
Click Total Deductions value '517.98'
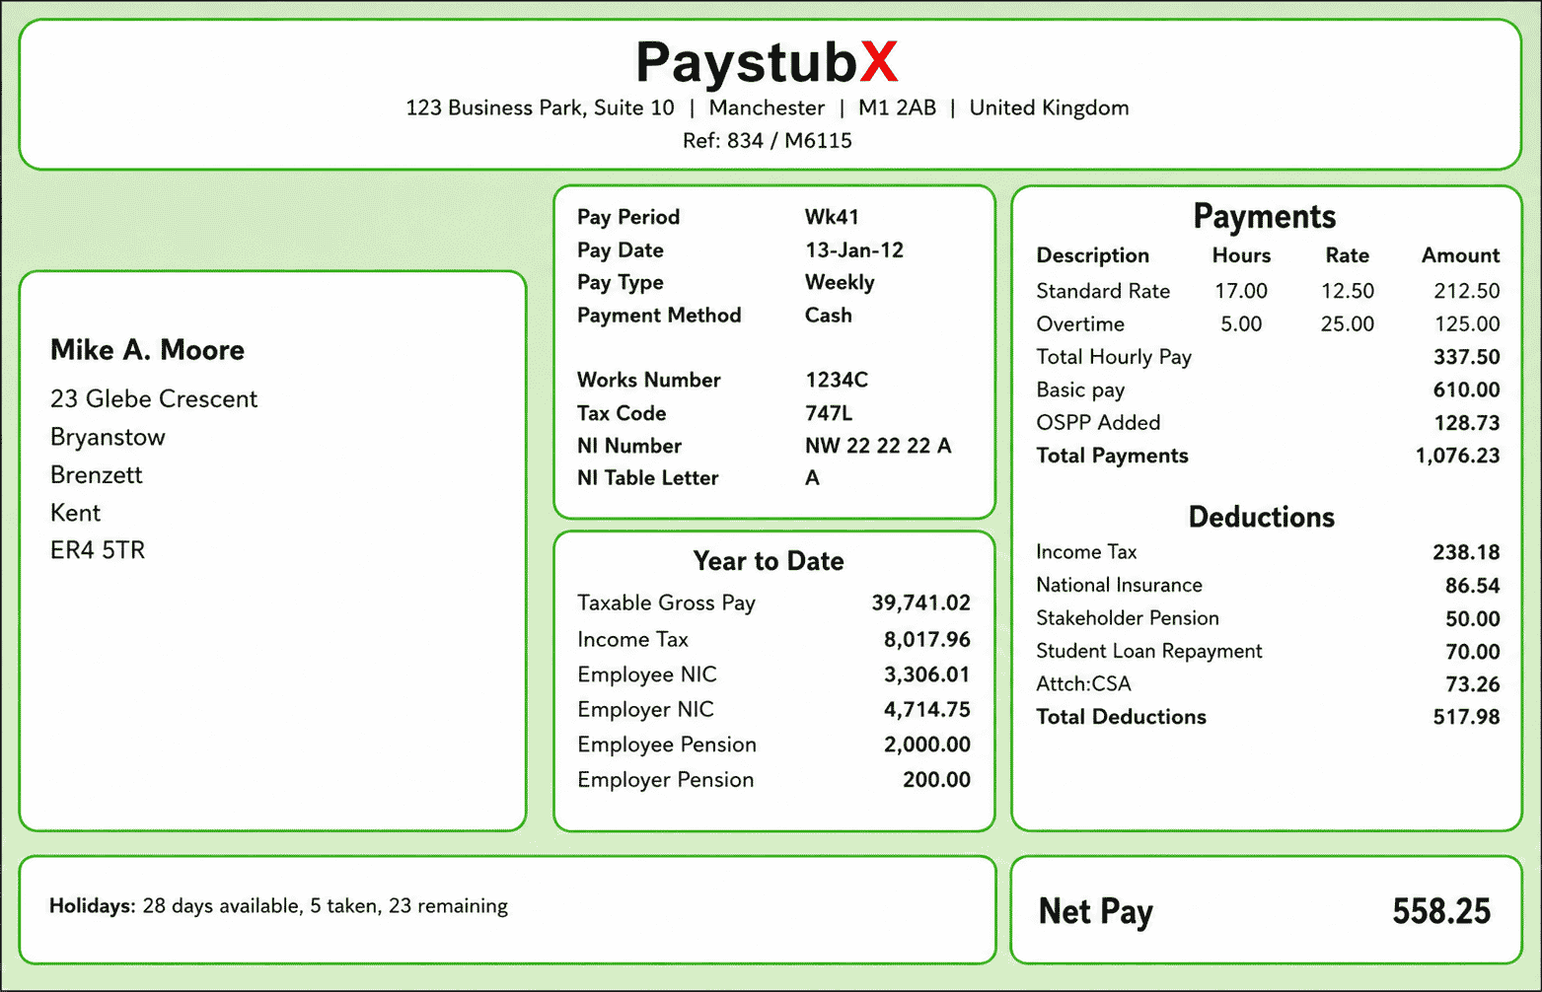1466,717
